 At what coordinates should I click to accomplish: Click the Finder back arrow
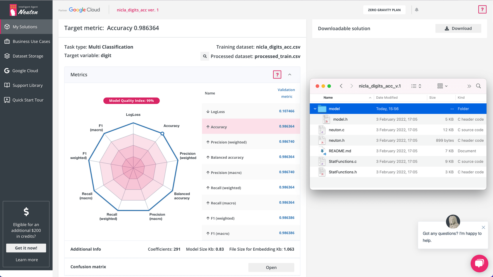tap(341, 86)
